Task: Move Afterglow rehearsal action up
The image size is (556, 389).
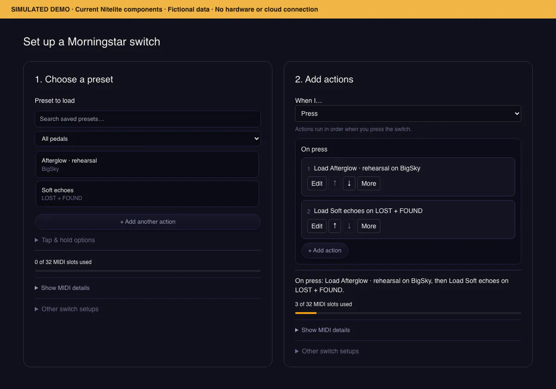Action: tap(335, 183)
